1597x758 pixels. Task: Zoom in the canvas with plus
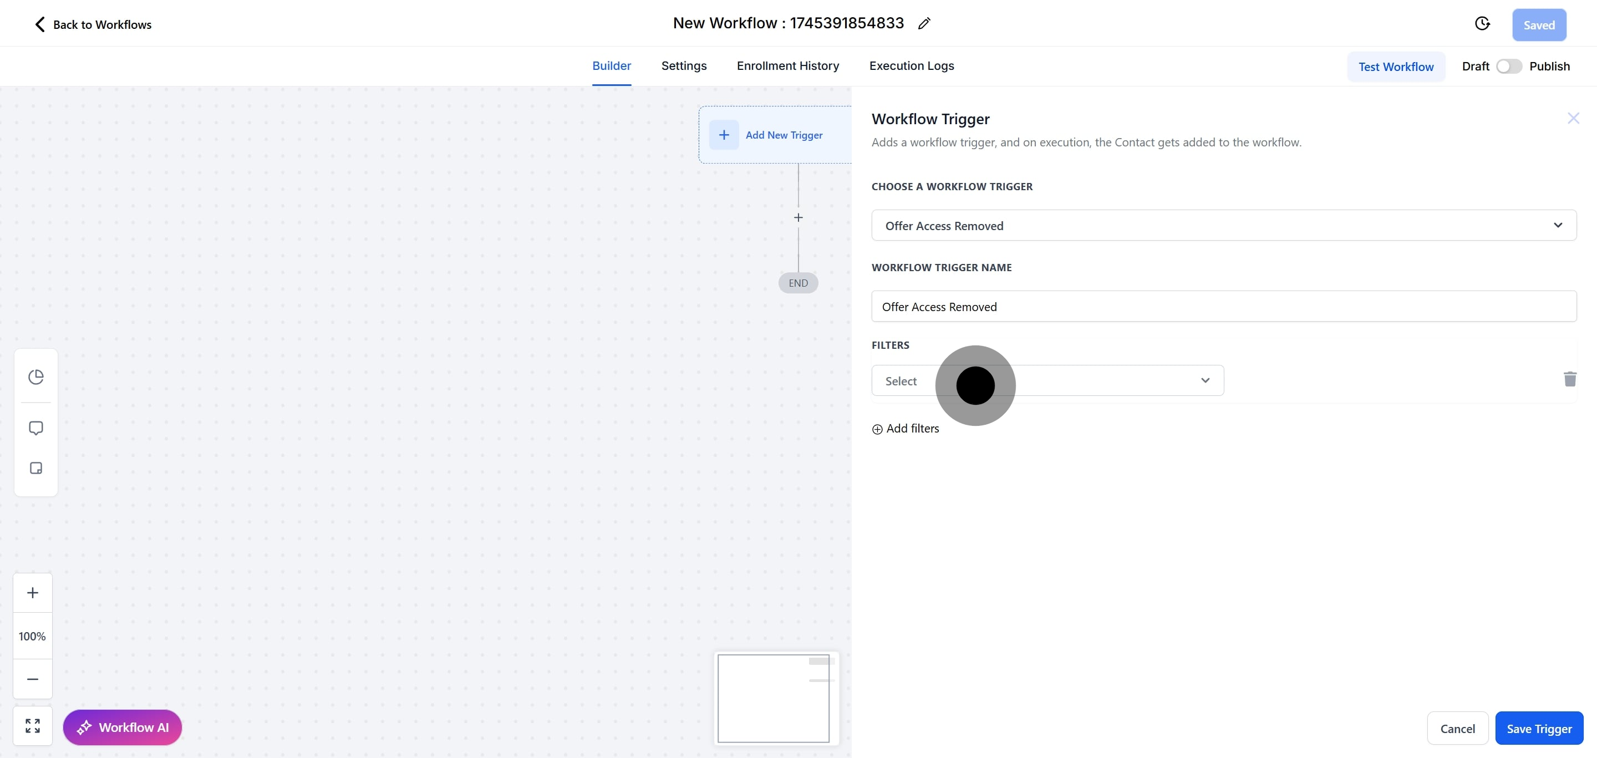click(33, 593)
